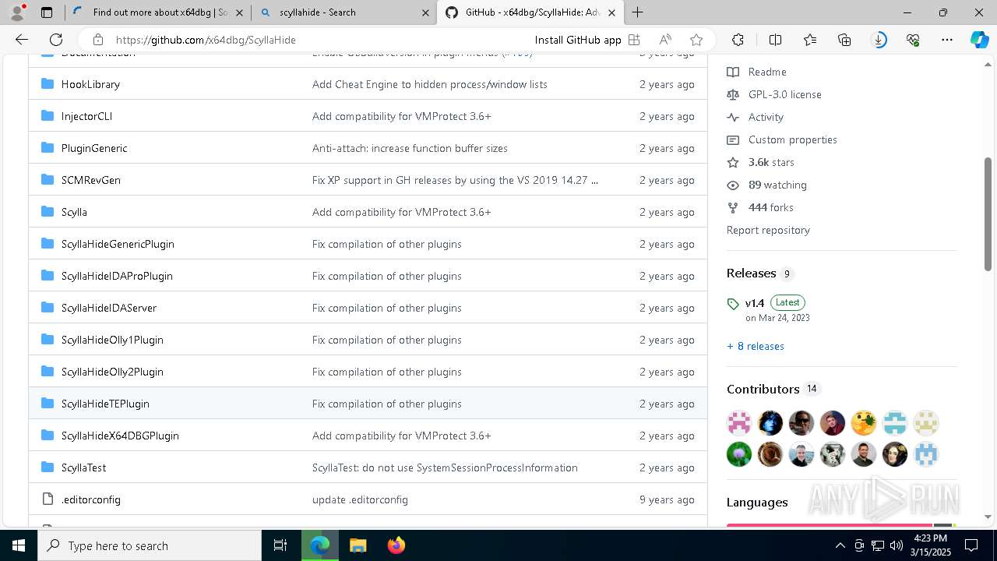Open a new browser tab
This screenshot has width=997, height=561.
638,12
